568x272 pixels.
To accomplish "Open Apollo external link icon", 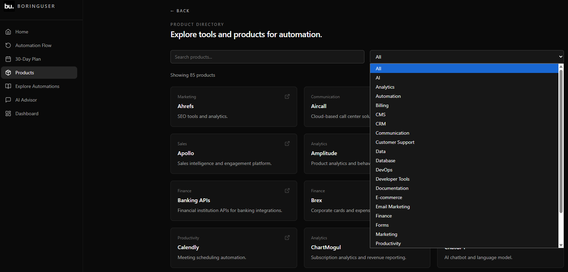I will pos(287,143).
